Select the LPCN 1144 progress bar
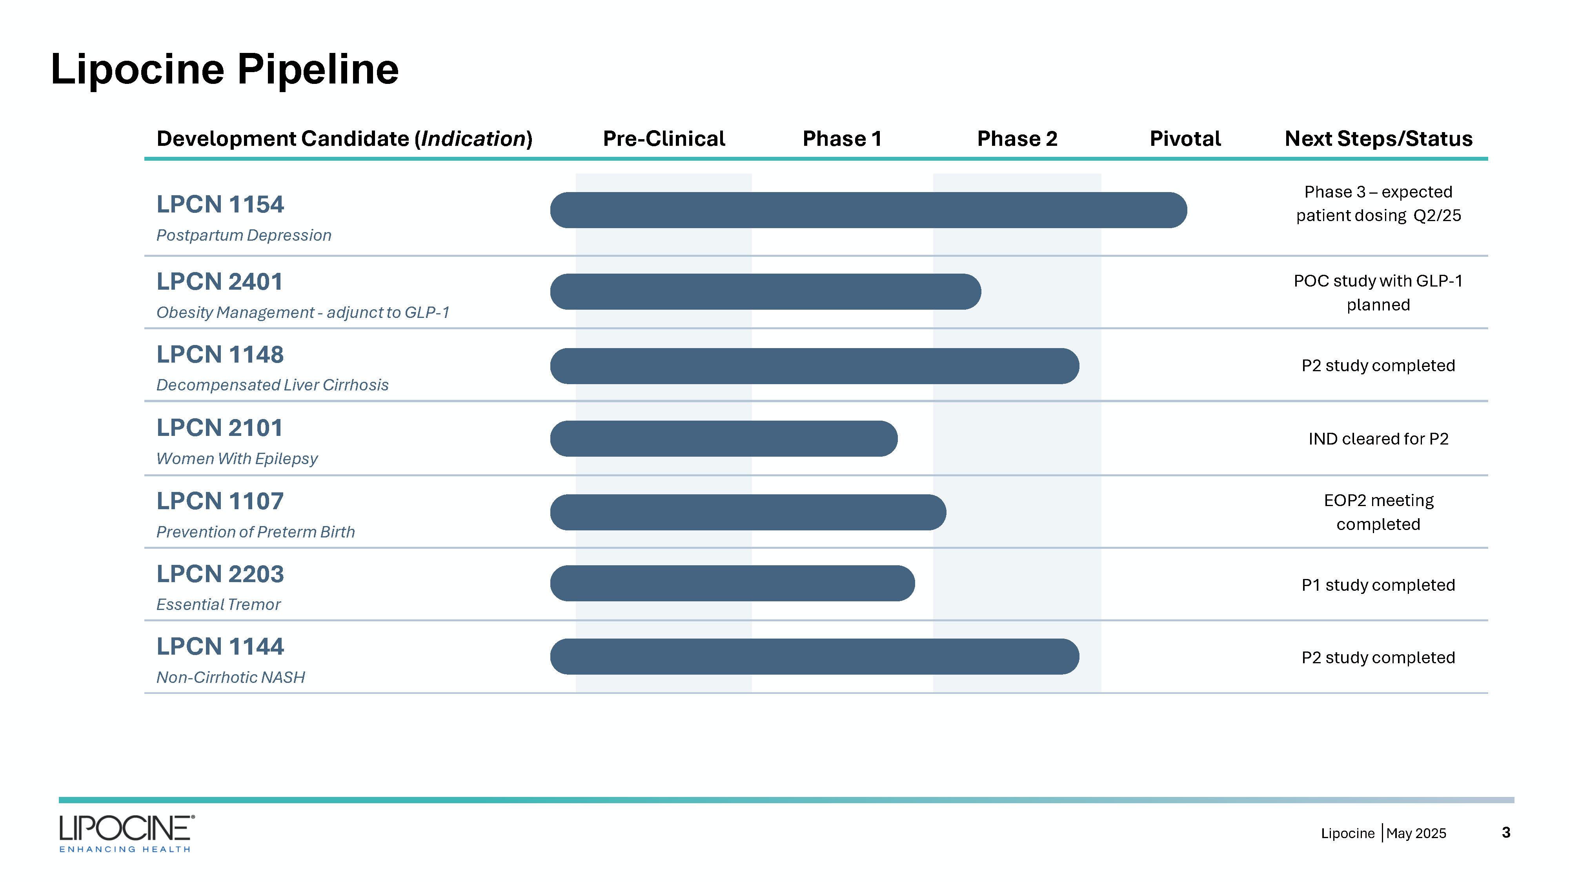 click(814, 656)
